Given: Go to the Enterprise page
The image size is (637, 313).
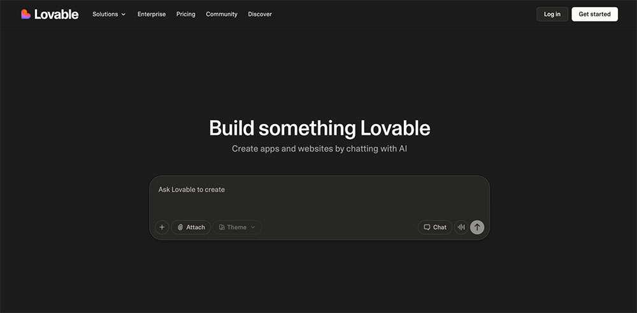Looking at the screenshot, I should point(152,14).
